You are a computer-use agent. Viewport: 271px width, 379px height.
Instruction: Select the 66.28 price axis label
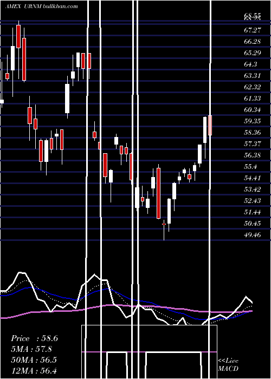point(253,41)
